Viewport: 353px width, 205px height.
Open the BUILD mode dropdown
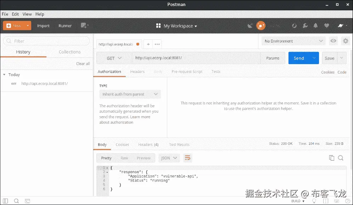click(298, 201)
